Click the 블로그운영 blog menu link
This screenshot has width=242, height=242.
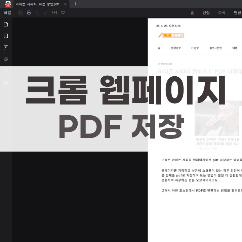pyautogui.click(x=215, y=48)
